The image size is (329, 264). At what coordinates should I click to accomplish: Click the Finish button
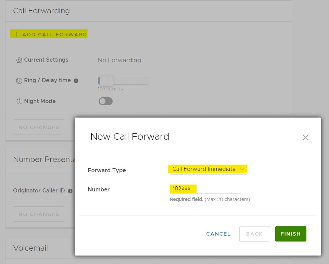[291, 234]
